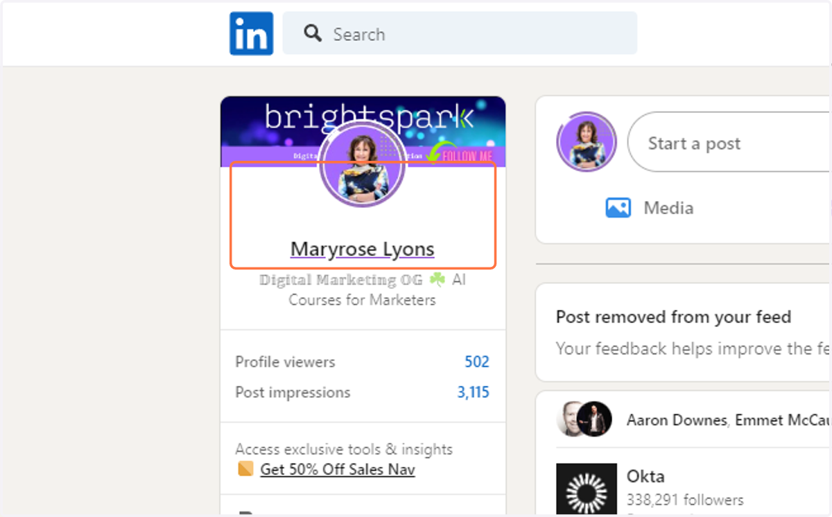
Task: Open the Post impressions stat
Action: (x=293, y=392)
